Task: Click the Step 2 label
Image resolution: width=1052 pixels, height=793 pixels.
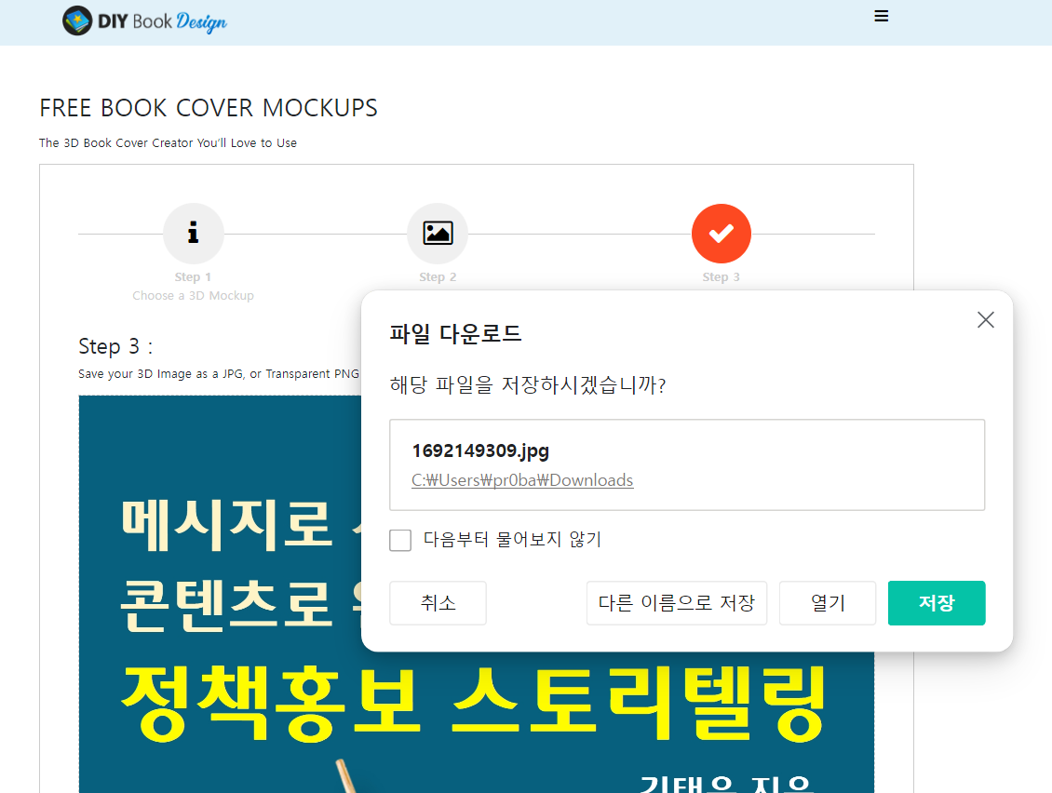Action: point(438,276)
